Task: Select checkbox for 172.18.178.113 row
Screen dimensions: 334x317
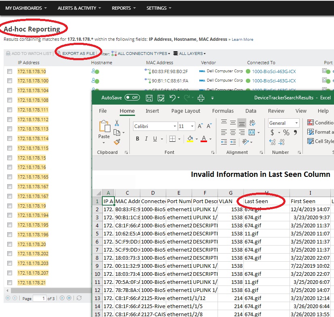Action: coord(10,129)
